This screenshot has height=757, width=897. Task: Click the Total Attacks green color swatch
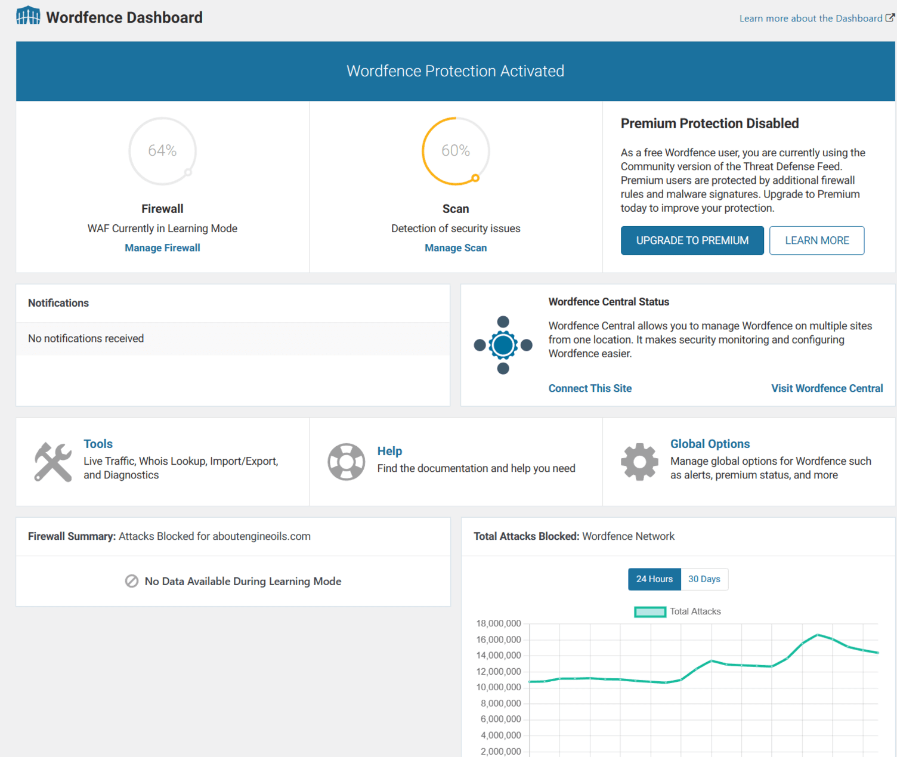pyautogui.click(x=649, y=611)
